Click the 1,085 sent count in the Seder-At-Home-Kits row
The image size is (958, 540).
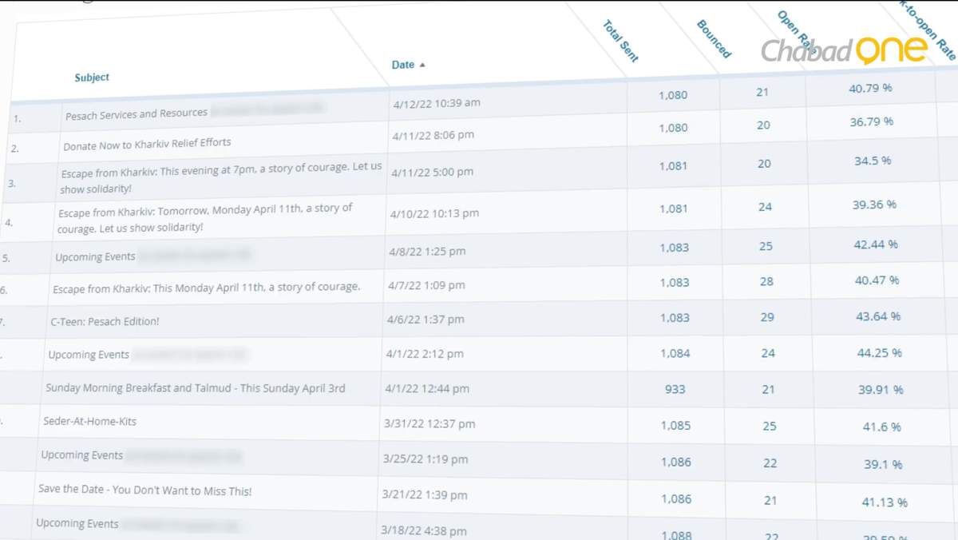[x=676, y=426]
